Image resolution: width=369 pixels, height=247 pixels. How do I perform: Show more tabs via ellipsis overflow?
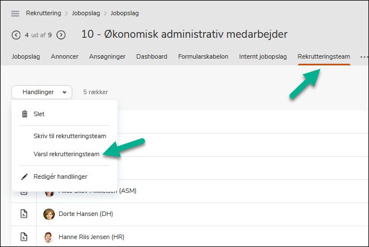click(x=364, y=57)
